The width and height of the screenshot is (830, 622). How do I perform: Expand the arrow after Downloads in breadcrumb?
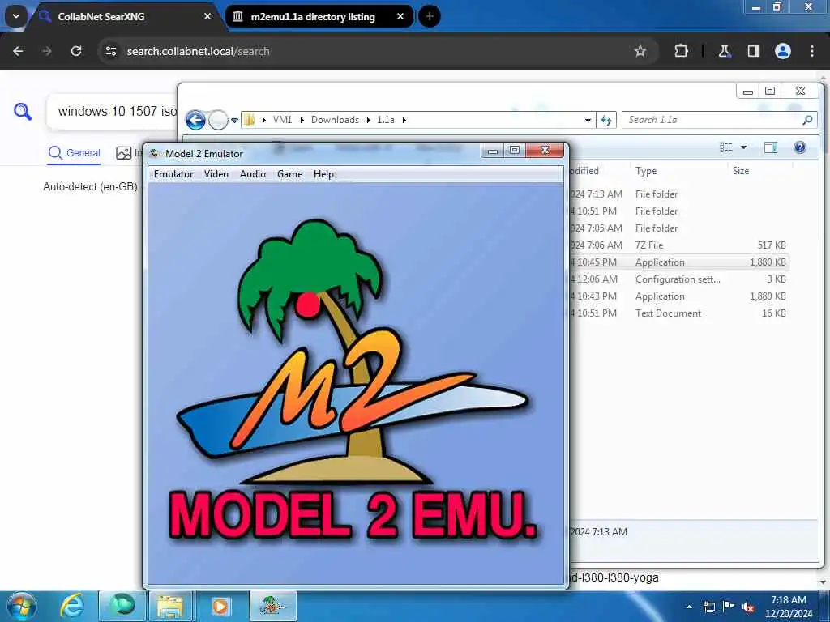(368, 120)
